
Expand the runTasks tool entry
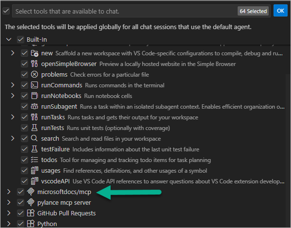13,117
